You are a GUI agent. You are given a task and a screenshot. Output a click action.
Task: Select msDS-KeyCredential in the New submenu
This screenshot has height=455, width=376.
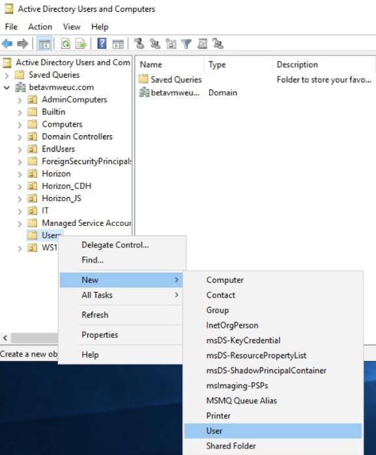(273, 340)
